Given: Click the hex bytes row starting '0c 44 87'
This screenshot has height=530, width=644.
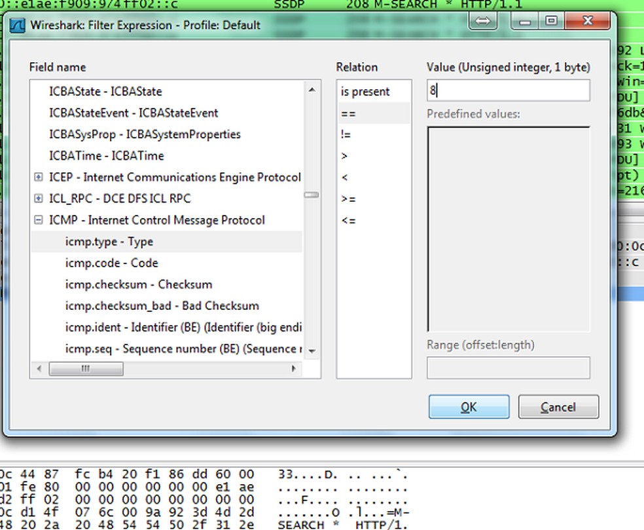Looking at the screenshot, I should click(127, 474).
